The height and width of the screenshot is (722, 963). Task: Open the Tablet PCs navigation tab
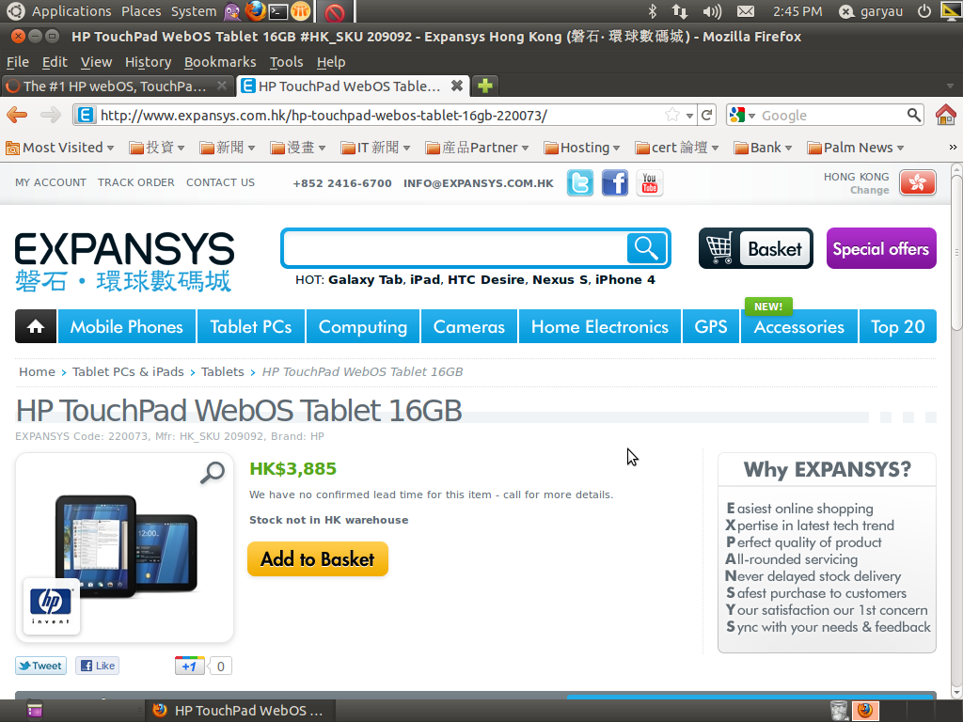click(250, 326)
